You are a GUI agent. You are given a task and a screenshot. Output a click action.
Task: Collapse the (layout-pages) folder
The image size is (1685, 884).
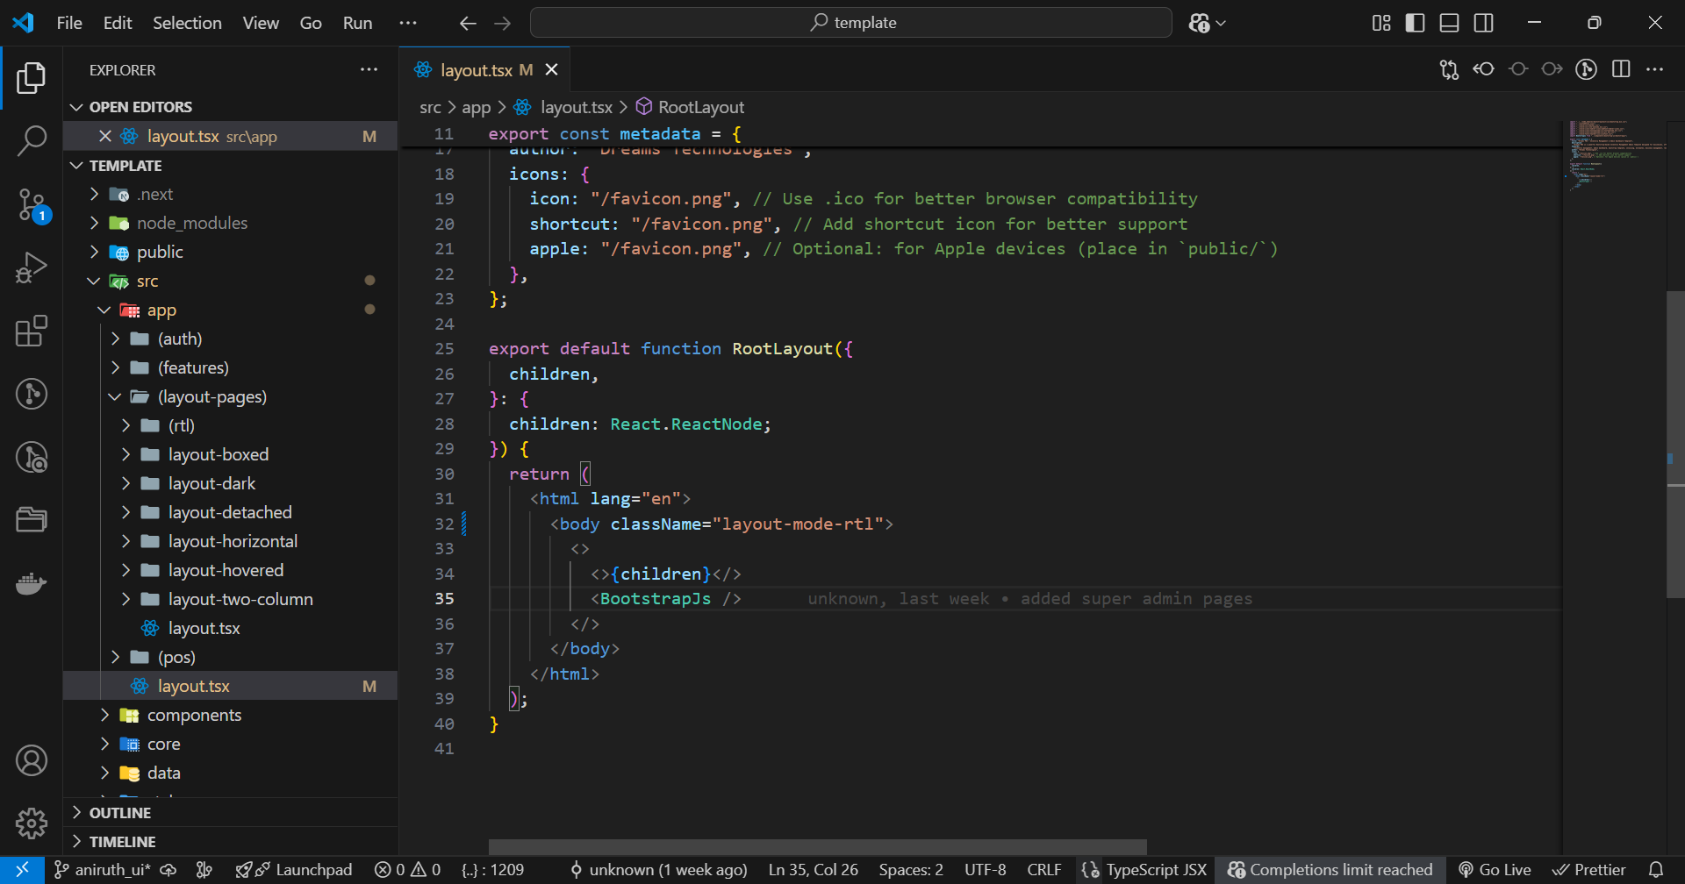(212, 396)
